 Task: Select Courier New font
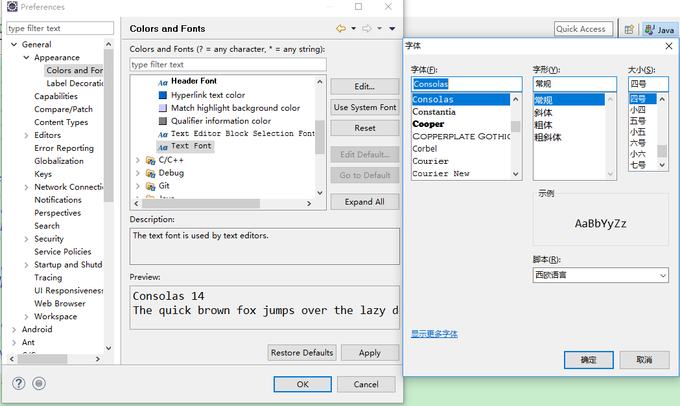tap(441, 174)
